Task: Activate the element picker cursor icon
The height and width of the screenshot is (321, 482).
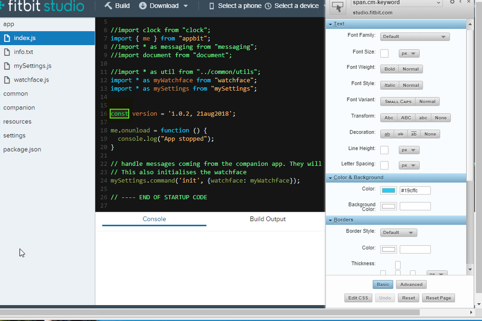Action: (338, 7)
